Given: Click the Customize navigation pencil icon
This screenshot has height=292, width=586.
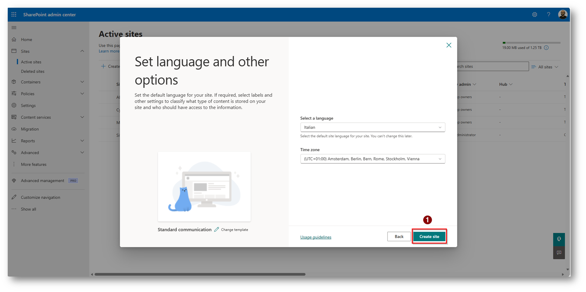Looking at the screenshot, I should click(x=14, y=197).
